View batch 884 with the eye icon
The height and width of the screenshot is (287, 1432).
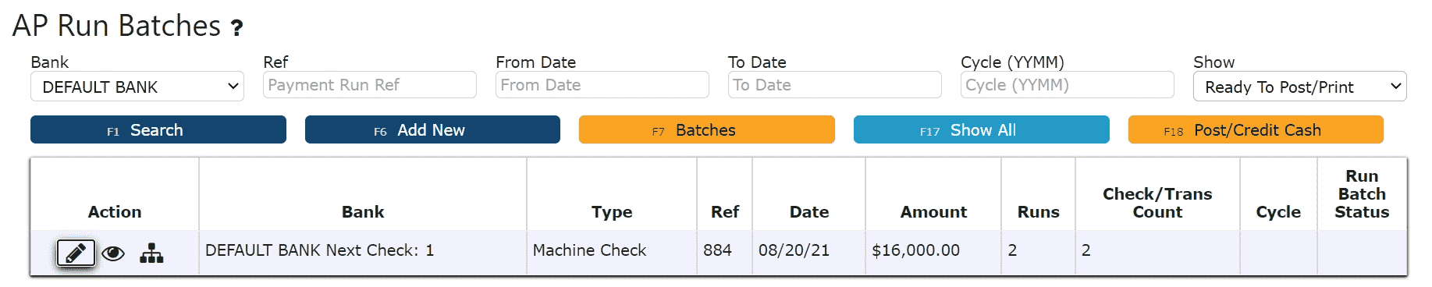[x=113, y=253]
